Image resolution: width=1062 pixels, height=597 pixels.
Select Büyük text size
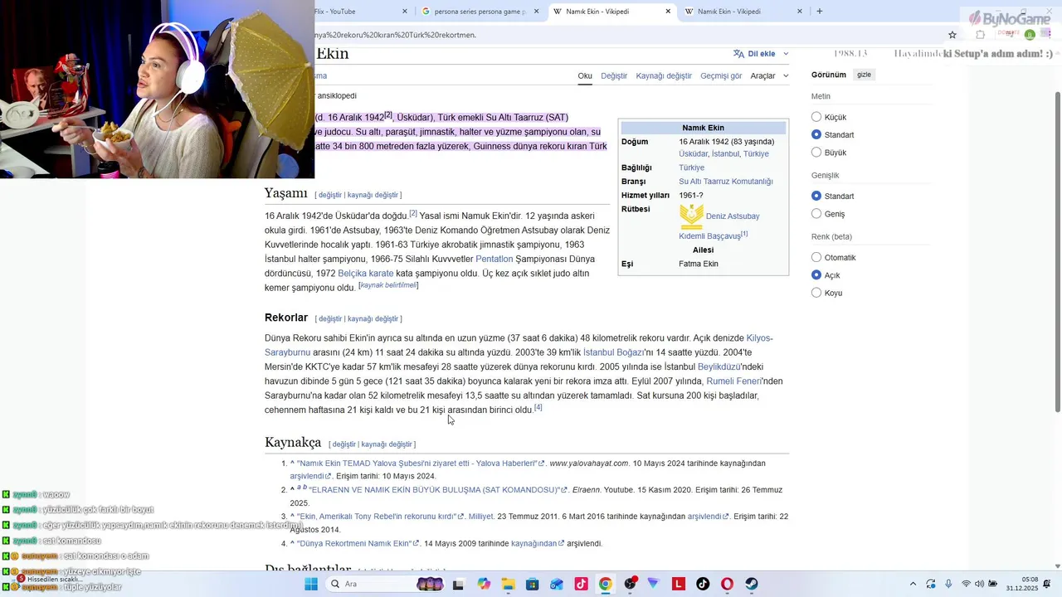click(816, 153)
